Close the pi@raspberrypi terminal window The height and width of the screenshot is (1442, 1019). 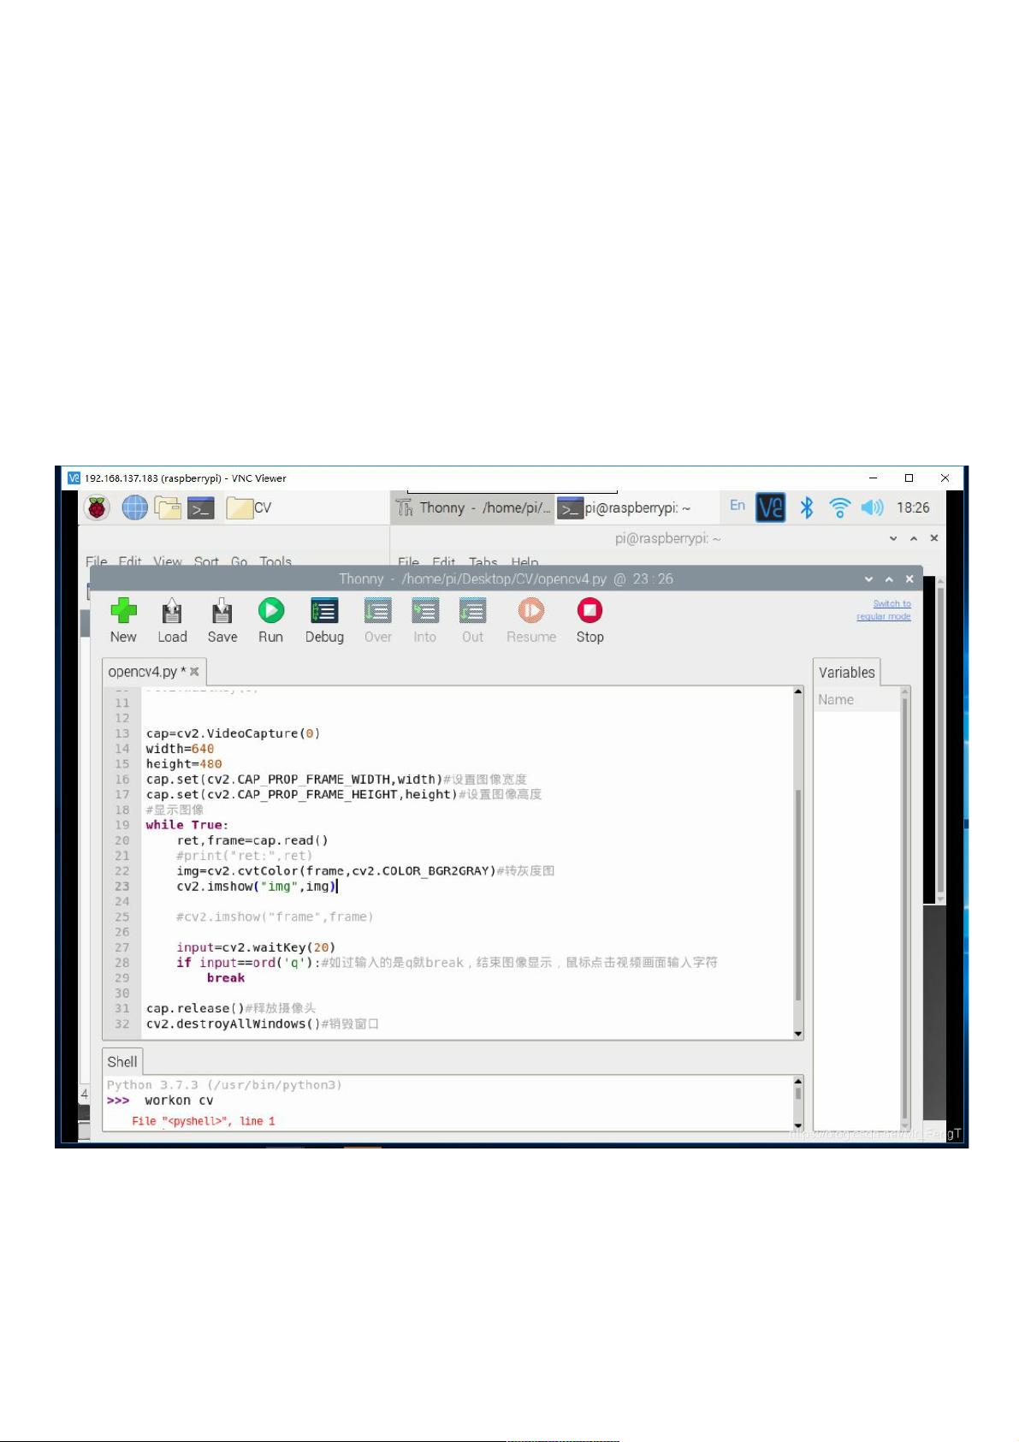pos(934,538)
